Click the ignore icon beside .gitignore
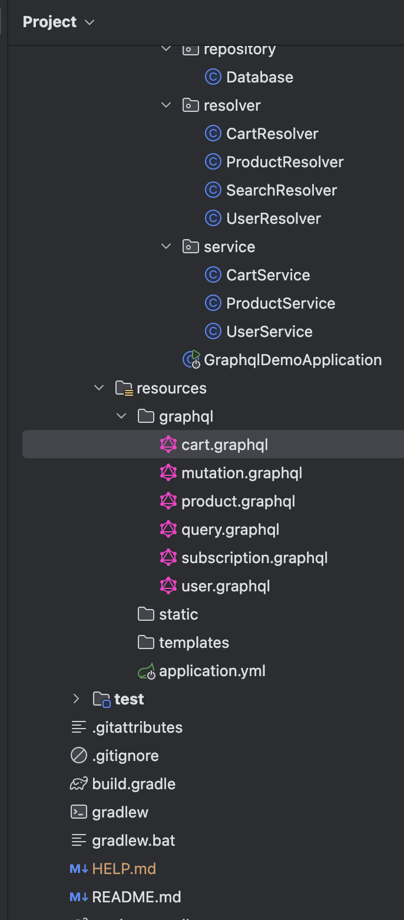This screenshot has height=920, width=404. pyautogui.click(x=78, y=756)
